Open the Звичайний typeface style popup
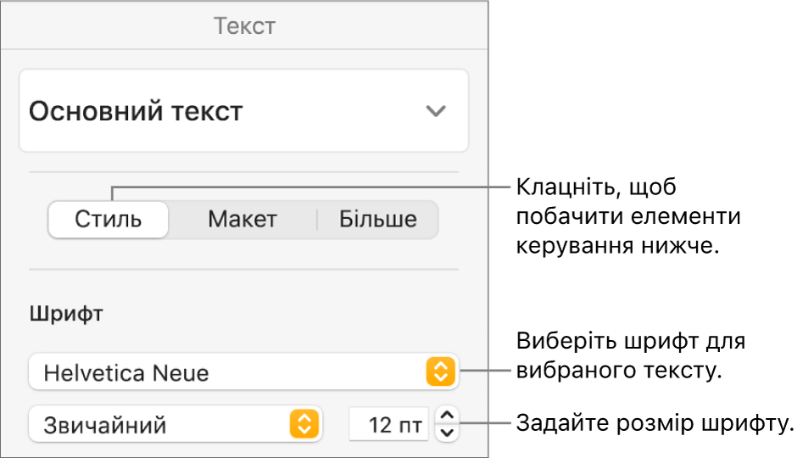 [176, 425]
